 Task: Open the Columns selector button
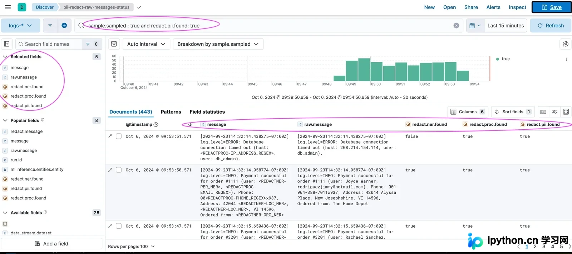tap(468, 112)
